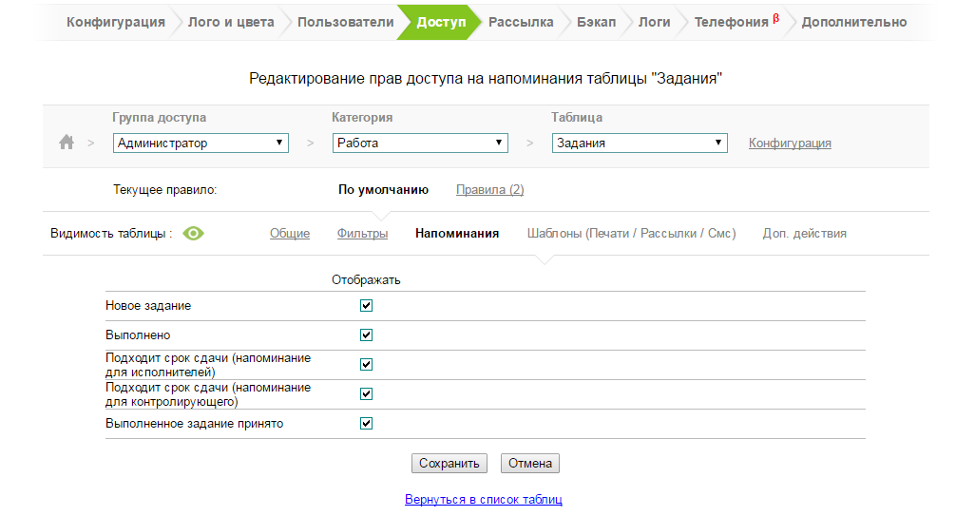The width and height of the screenshot is (956, 516).
Task: Disable "Выполненное задание принято" checkbox
Action: tap(366, 424)
